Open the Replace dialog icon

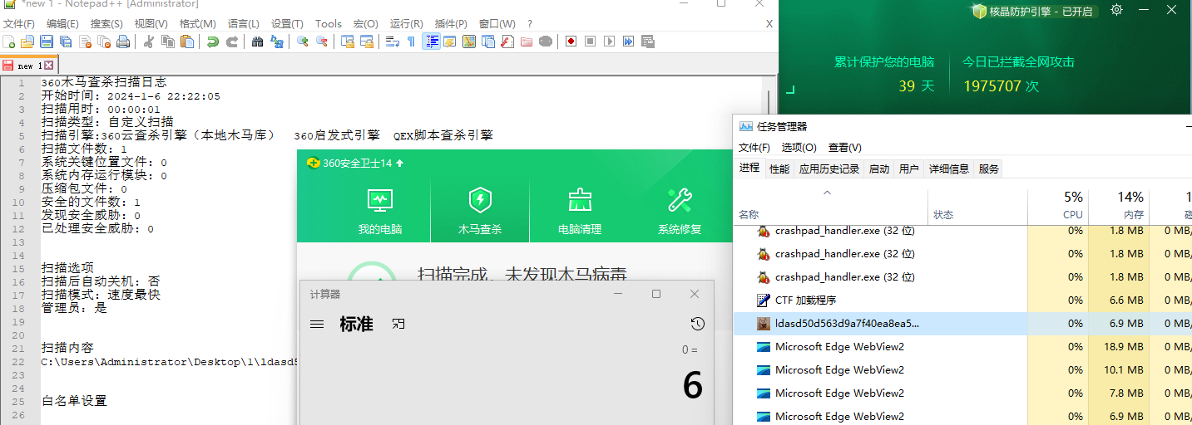tap(275, 42)
